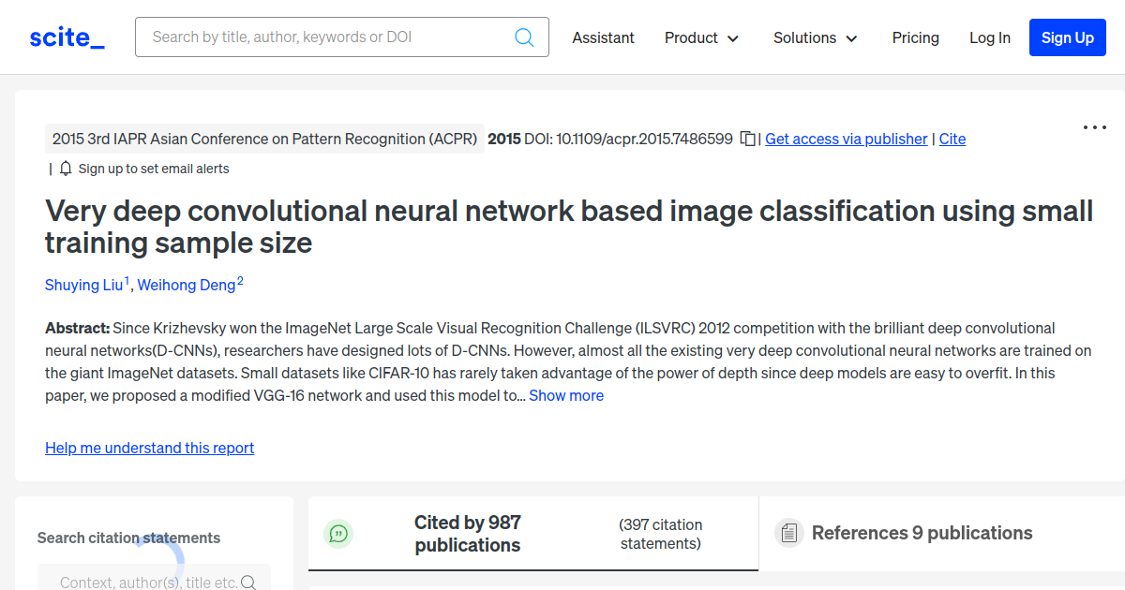The image size is (1125, 590).
Task: Switch to Cited by 987 publications tab
Action: pos(467,534)
